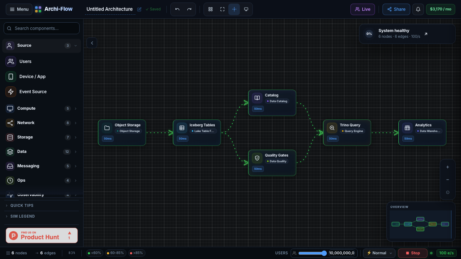Click the $3,170 / mo cost badge
Screen dimensions: 461x259
[440, 9]
